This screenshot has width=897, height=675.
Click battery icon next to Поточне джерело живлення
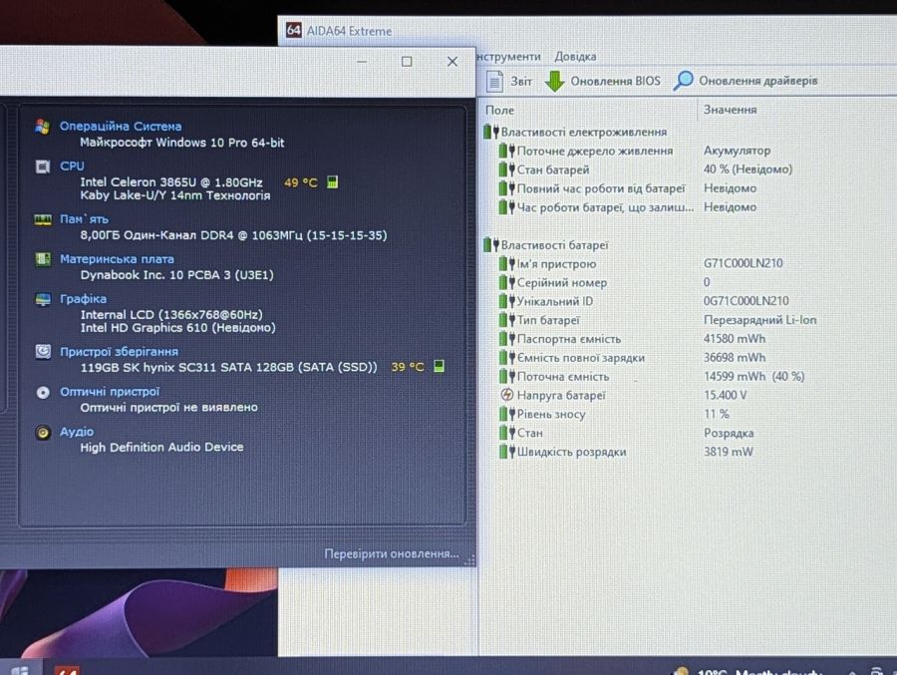click(x=506, y=151)
